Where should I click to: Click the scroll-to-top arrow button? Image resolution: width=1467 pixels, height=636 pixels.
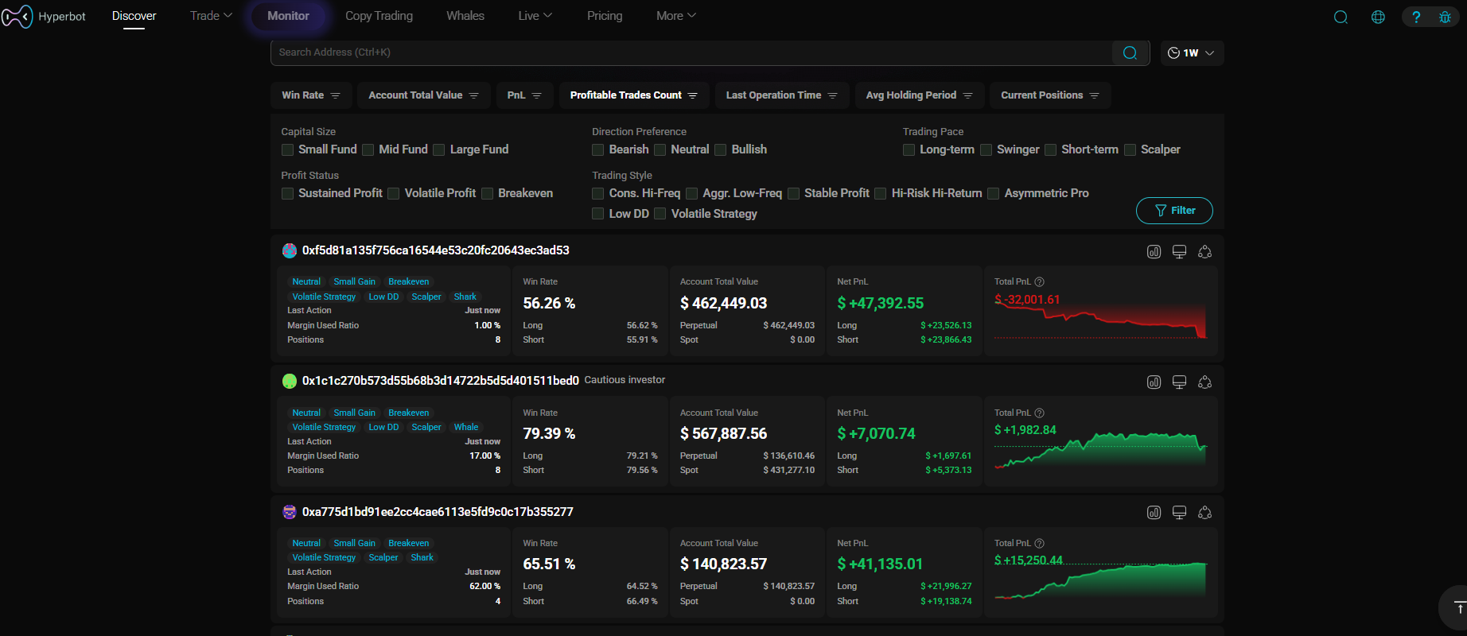click(x=1458, y=608)
